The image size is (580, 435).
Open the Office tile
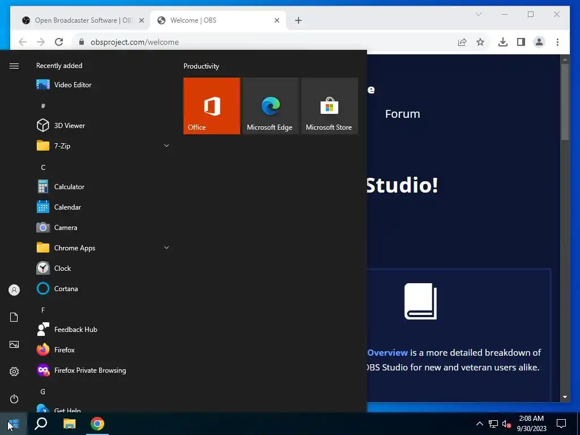[212, 106]
